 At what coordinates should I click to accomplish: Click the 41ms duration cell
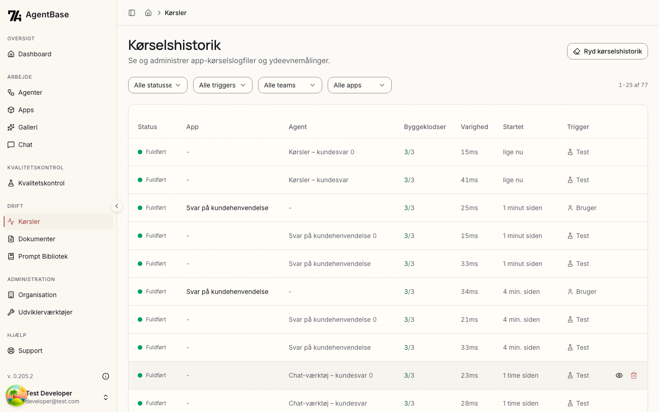pos(470,180)
